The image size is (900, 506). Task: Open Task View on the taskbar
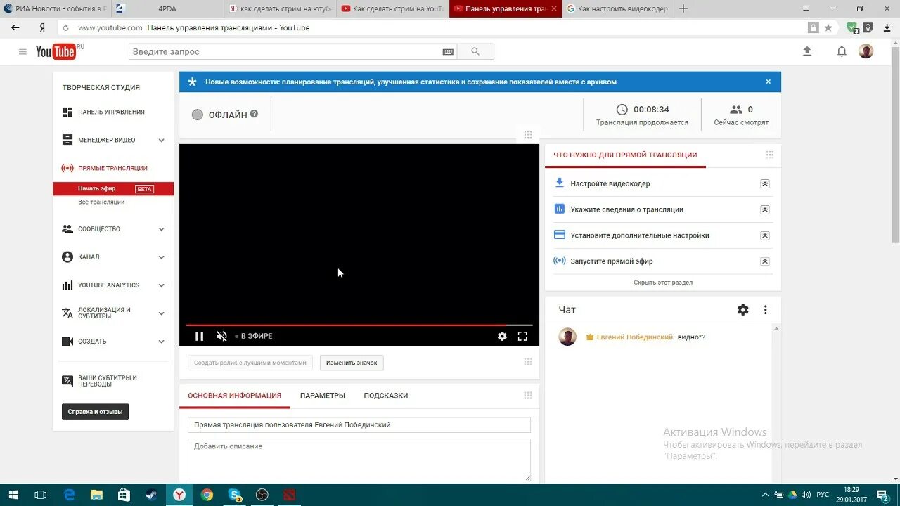(x=41, y=495)
